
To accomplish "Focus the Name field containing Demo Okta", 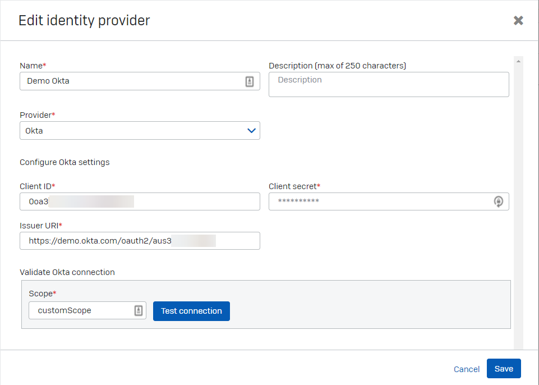I will (x=132, y=81).
